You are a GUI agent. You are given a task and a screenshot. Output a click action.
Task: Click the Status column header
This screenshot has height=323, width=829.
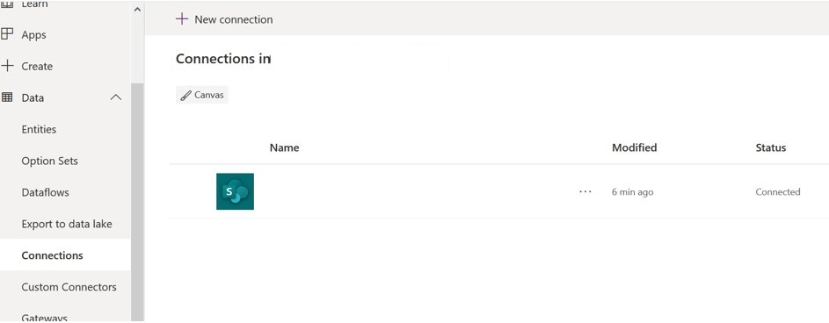[x=771, y=147]
